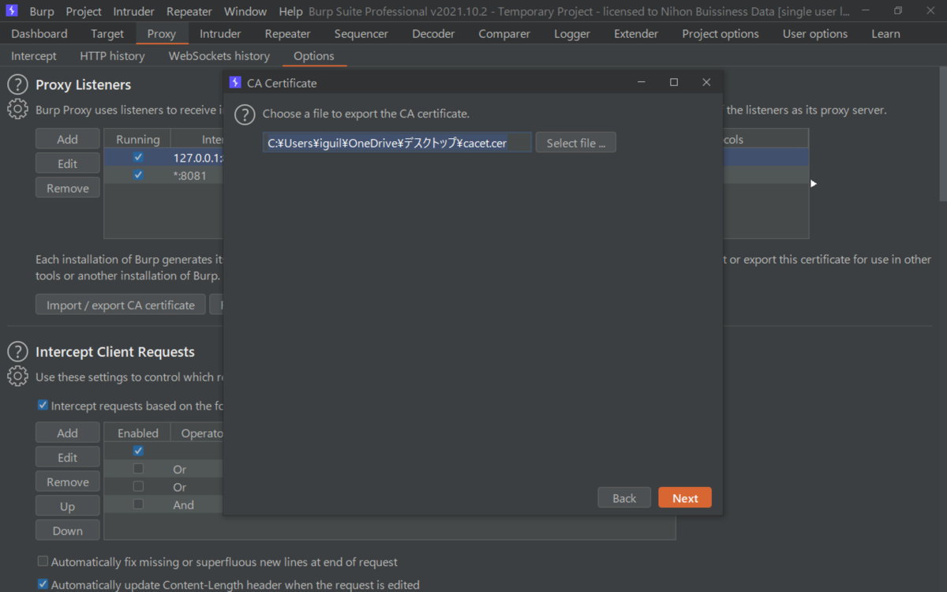Click Import / export CA certificate button

[121, 305]
